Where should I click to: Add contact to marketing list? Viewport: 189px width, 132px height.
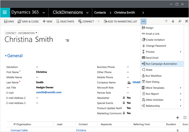pos(120,22)
